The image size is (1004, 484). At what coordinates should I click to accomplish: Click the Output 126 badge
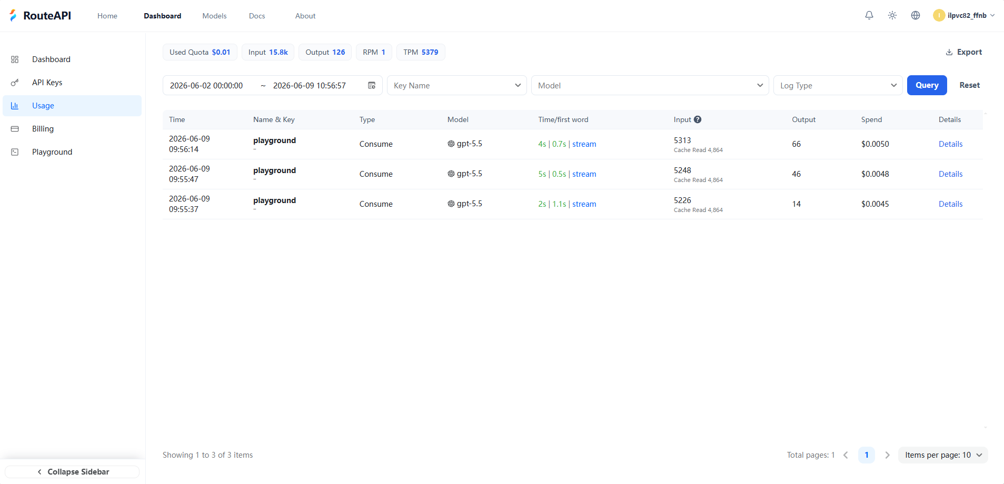click(x=325, y=52)
